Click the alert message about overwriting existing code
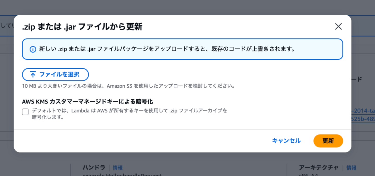Screen dimensions: 375x176 point(167,49)
